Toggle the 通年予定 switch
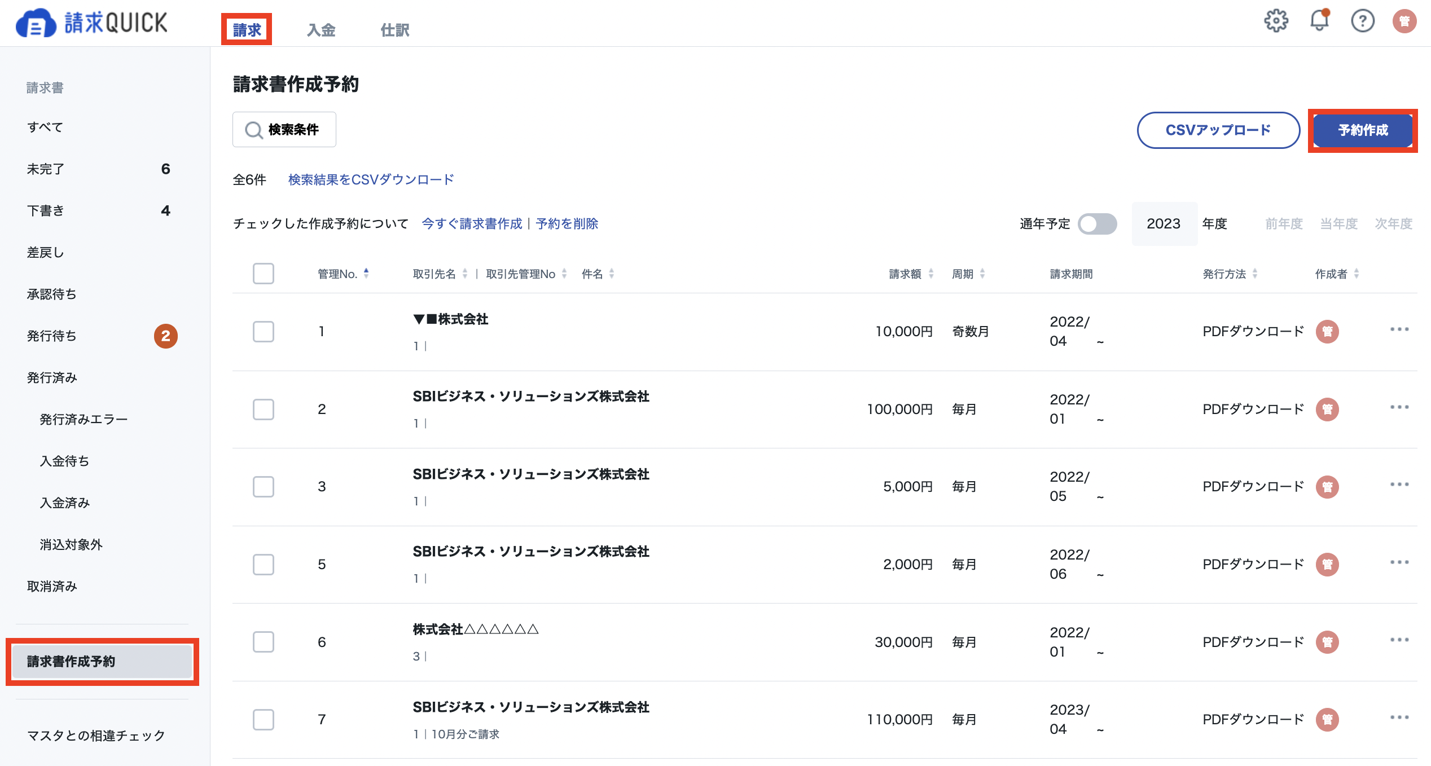 click(1097, 224)
